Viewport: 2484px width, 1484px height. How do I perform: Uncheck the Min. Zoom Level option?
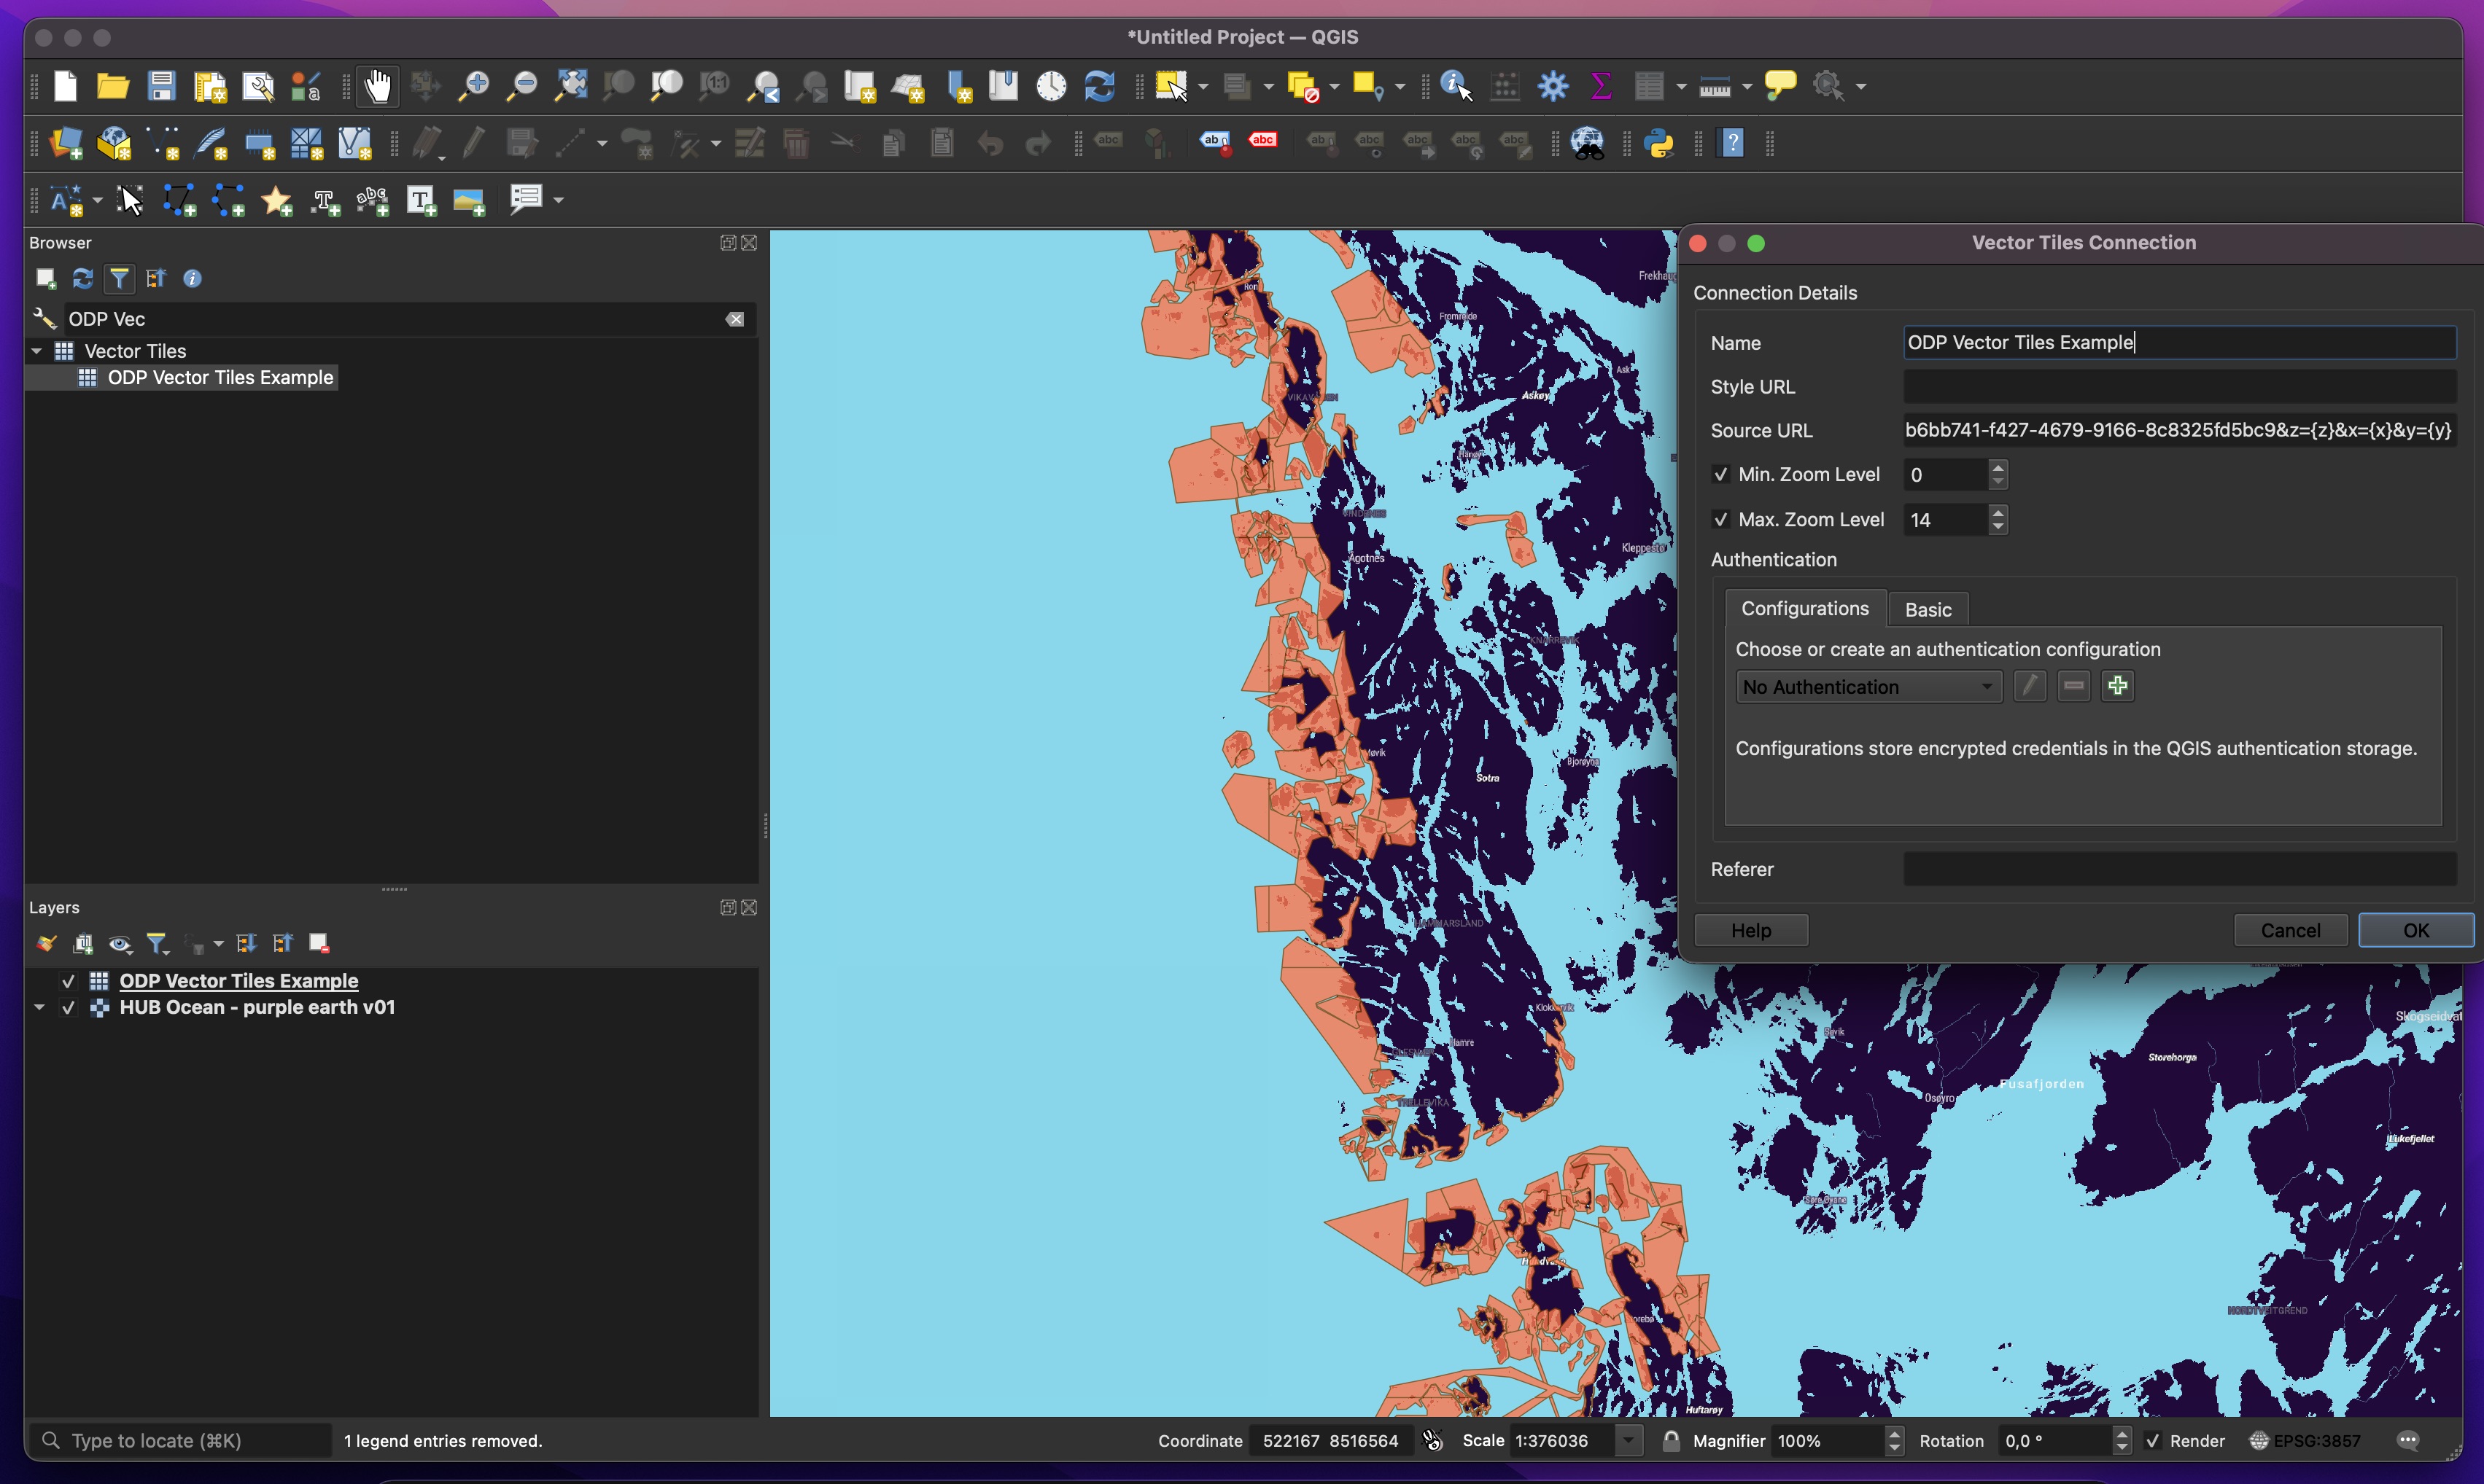pos(1720,474)
